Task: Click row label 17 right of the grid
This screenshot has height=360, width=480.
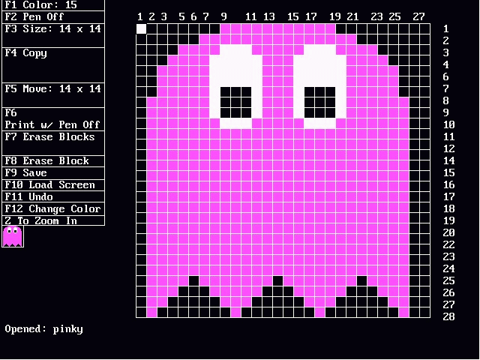Action: (448, 196)
